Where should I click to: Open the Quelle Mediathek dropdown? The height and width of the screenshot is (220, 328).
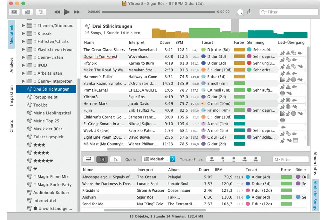pyautogui.click(x=158, y=159)
